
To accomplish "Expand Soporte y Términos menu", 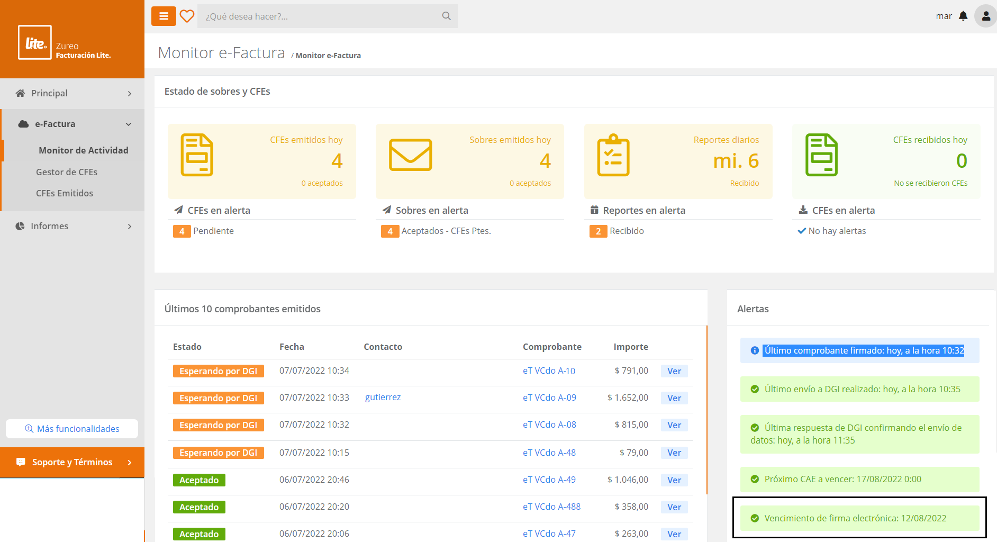I will 72,462.
